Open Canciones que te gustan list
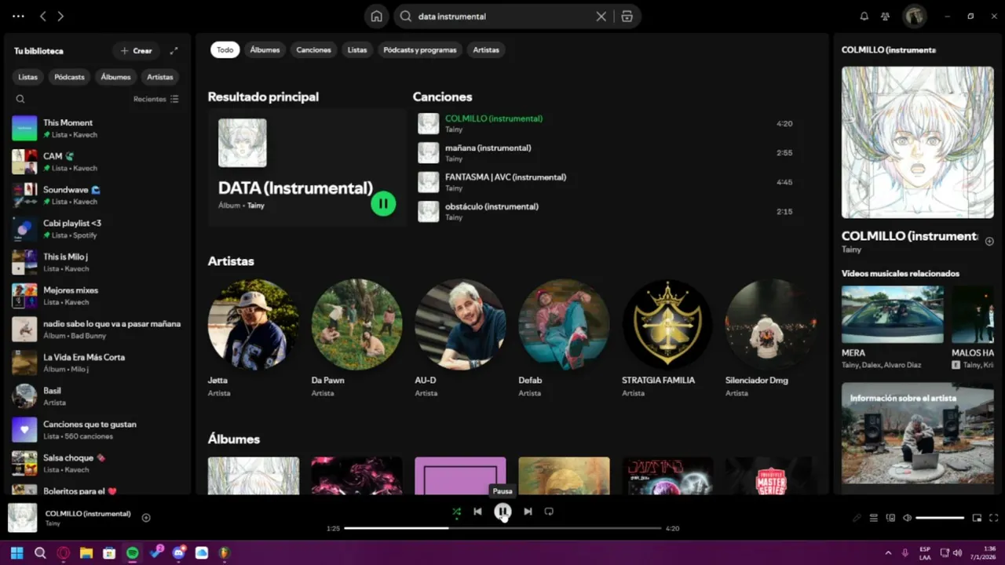Screen dimensions: 1005x565 pyautogui.click(x=97, y=429)
